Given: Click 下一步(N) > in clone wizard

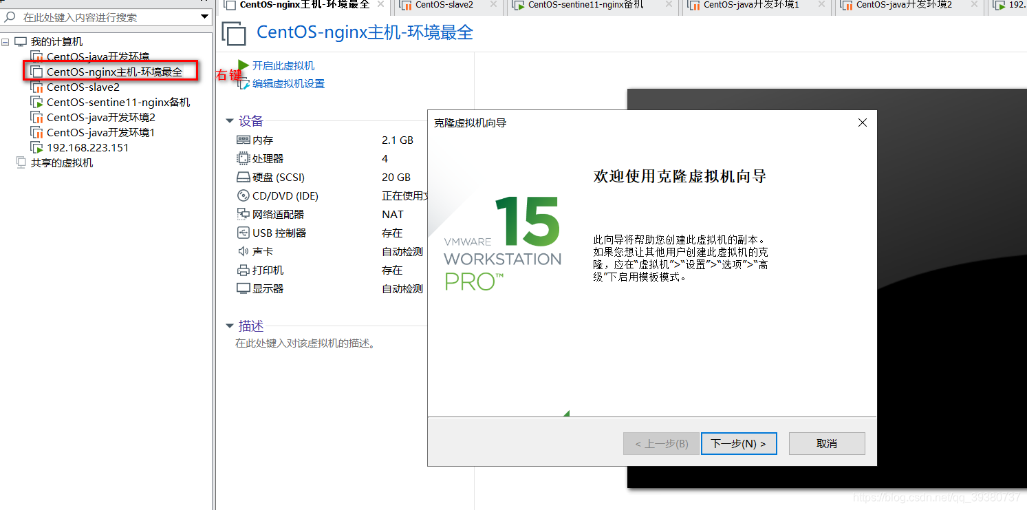Looking at the screenshot, I should click(739, 444).
